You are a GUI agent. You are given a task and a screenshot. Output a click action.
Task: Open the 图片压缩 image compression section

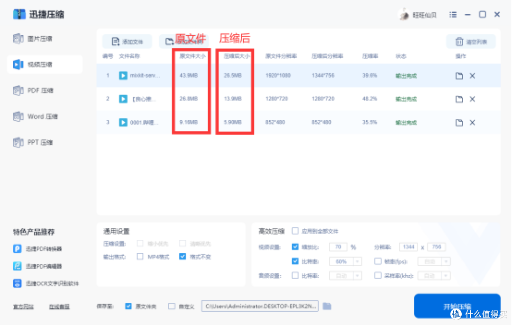point(33,39)
